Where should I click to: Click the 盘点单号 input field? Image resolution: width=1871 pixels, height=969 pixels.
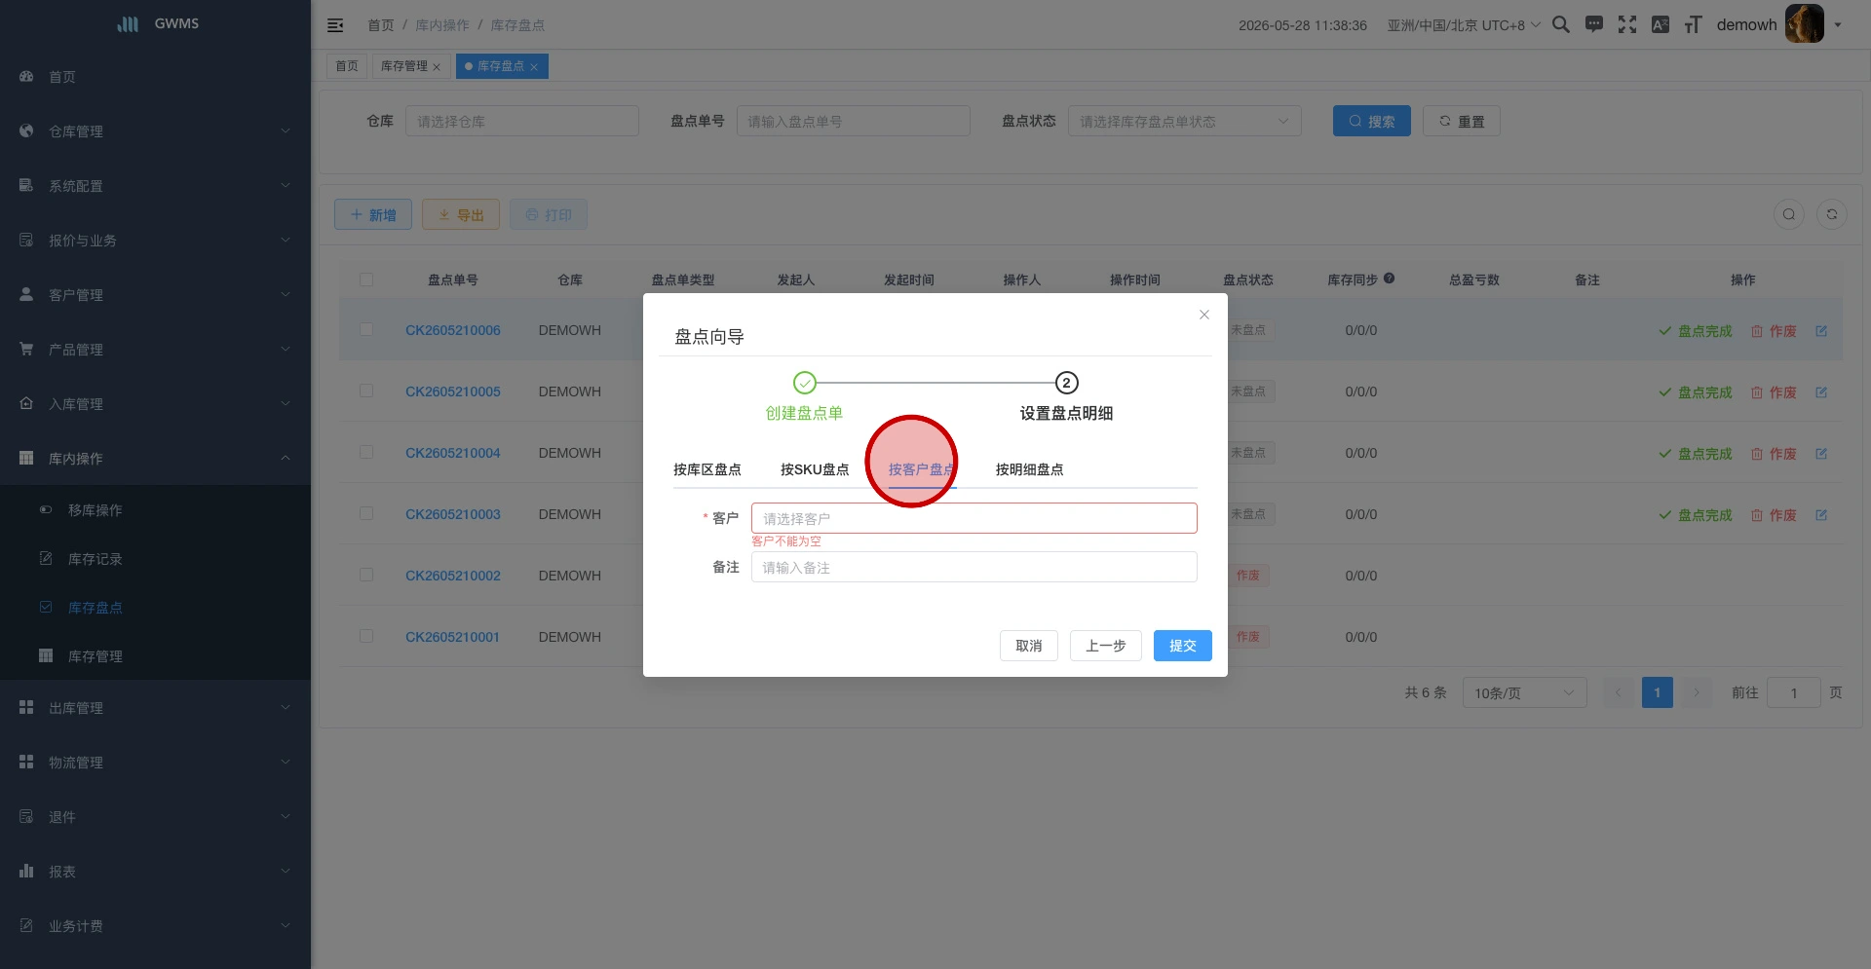[854, 121]
